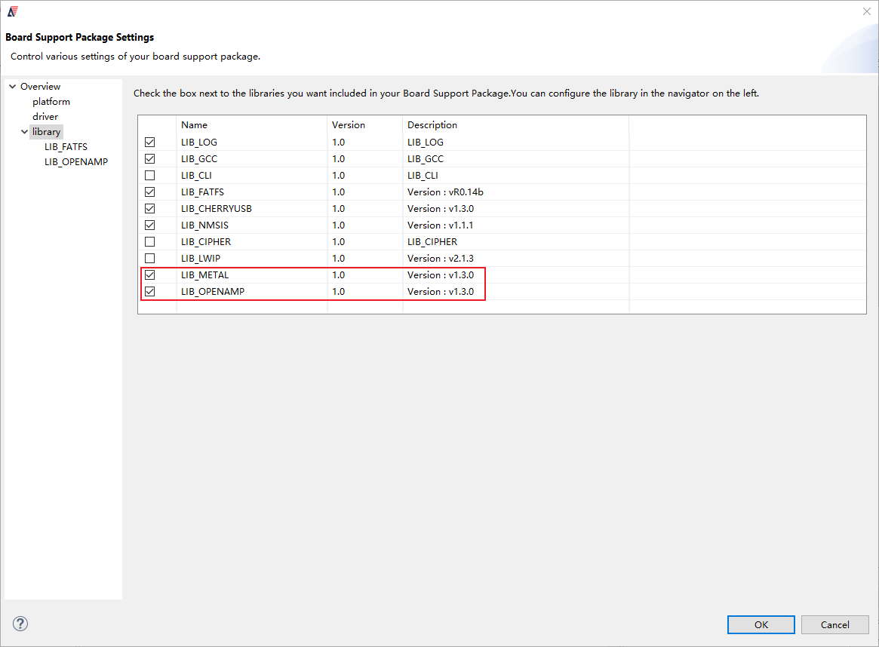
Task: Click the help question mark icon
Action: 20,624
